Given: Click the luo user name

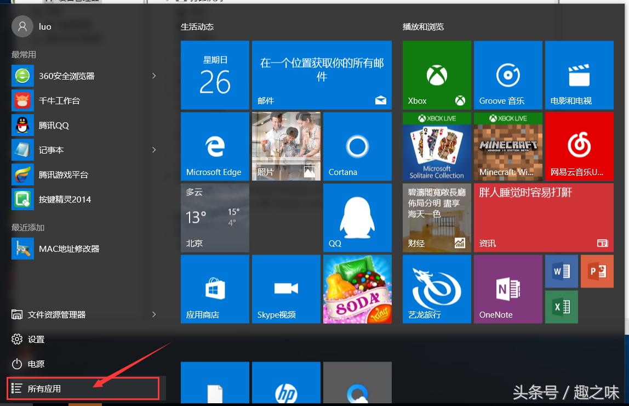Looking at the screenshot, I should coord(45,26).
